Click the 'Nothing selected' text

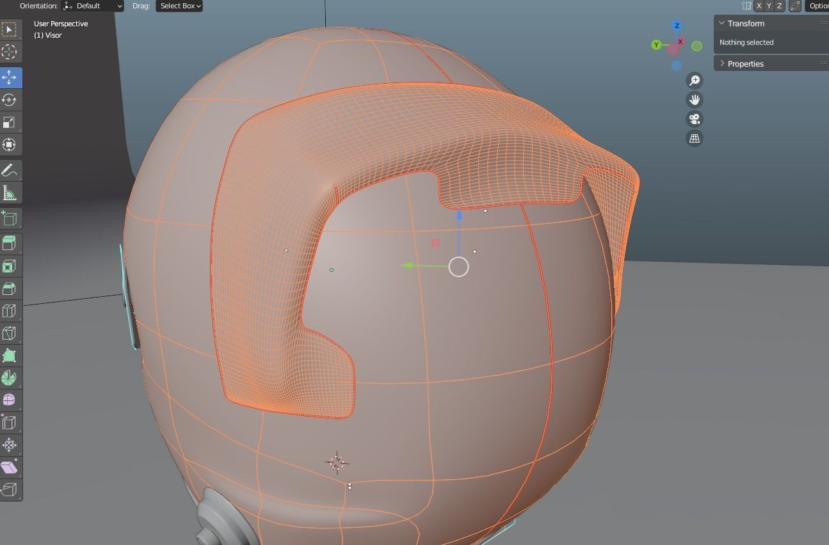coord(746,42)
